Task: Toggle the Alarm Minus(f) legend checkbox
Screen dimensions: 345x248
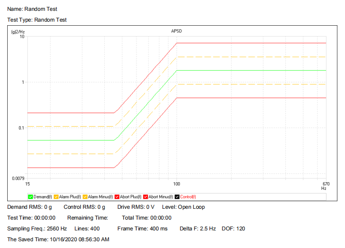Action: (x=85, y=197)
